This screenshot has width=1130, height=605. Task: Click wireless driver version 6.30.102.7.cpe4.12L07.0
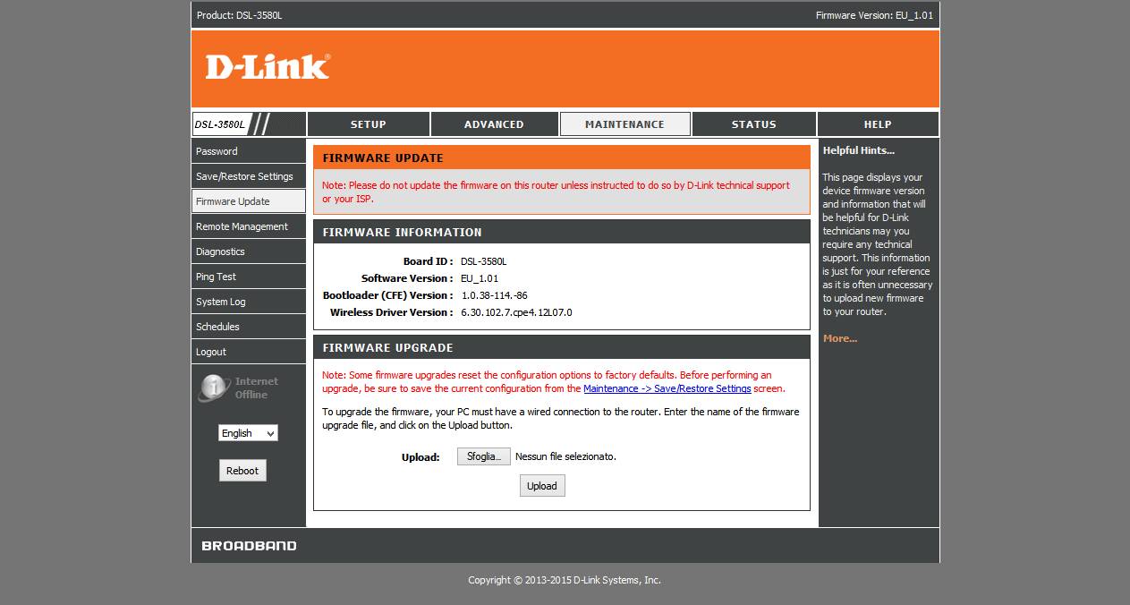516,312
